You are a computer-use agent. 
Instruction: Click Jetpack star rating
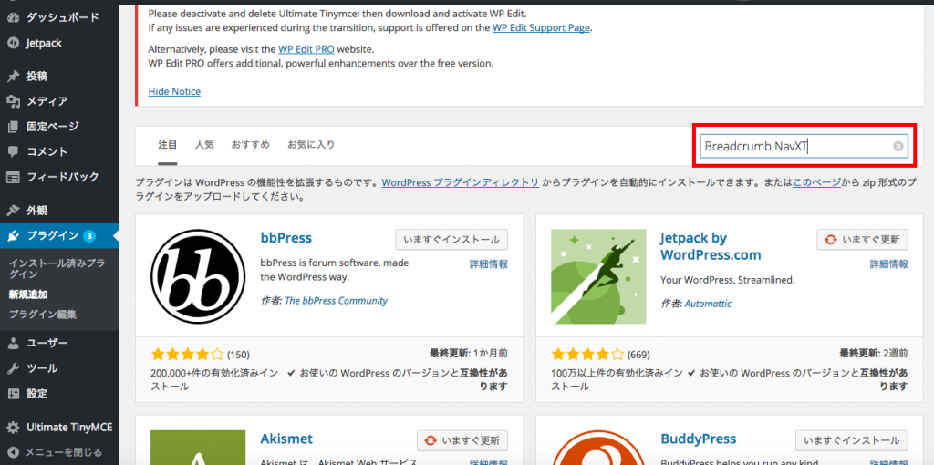[588, 355]
